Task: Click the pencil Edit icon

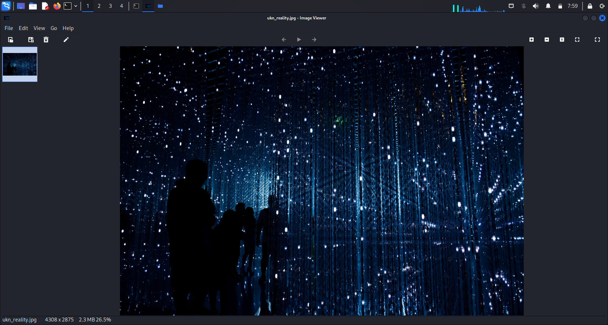Action: click(66, 40)
